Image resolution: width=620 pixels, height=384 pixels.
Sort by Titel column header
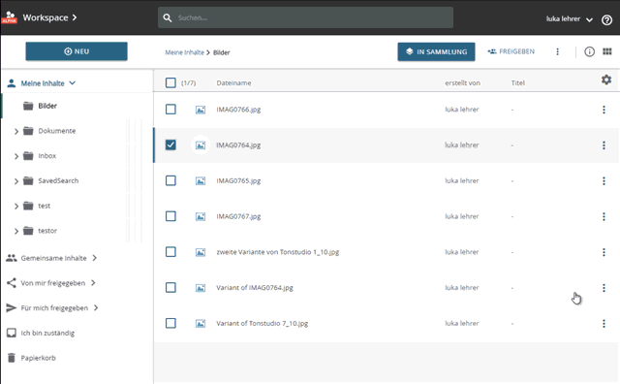[x=517, y=82]
